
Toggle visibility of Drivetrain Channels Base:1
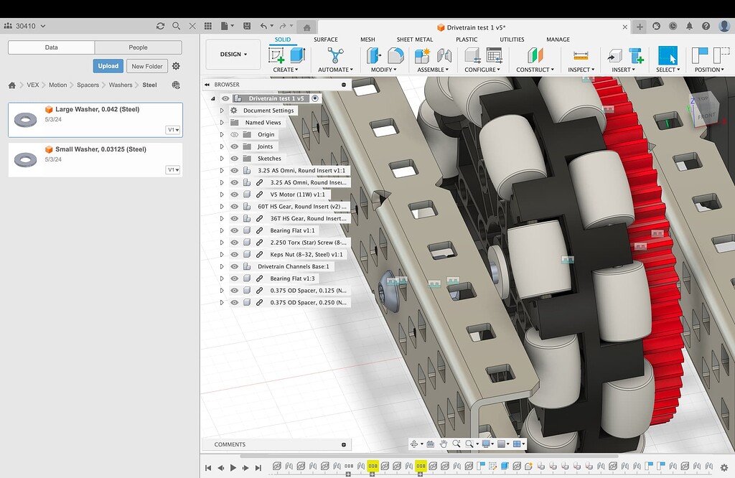[234, 266]
